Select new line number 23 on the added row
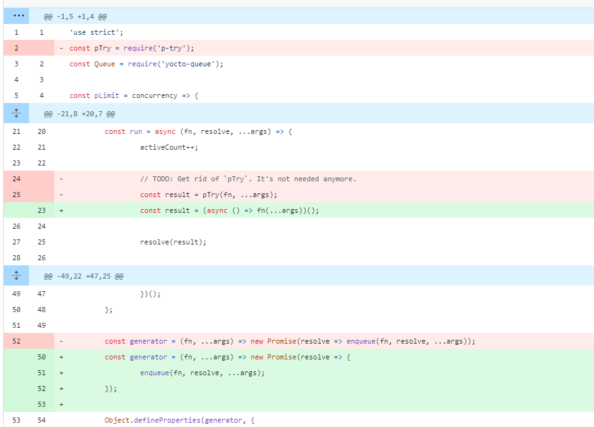The height and width of the screenshot is (427, 594). 41,210
